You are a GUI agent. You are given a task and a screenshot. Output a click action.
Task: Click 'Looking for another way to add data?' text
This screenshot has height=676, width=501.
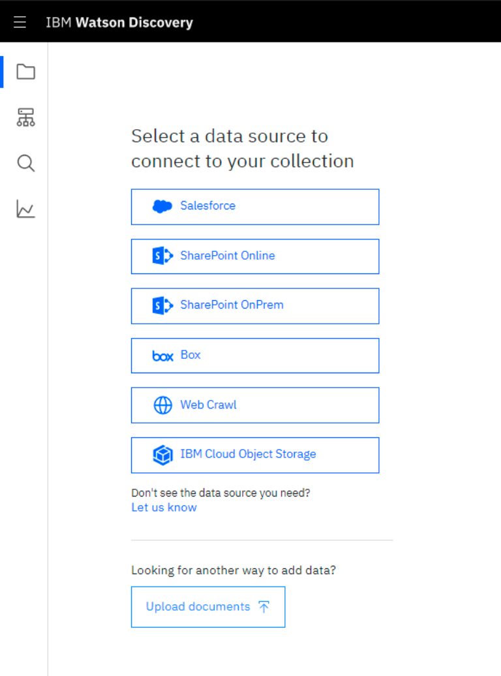coord(234,570)
